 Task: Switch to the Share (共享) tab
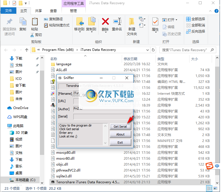38,11
